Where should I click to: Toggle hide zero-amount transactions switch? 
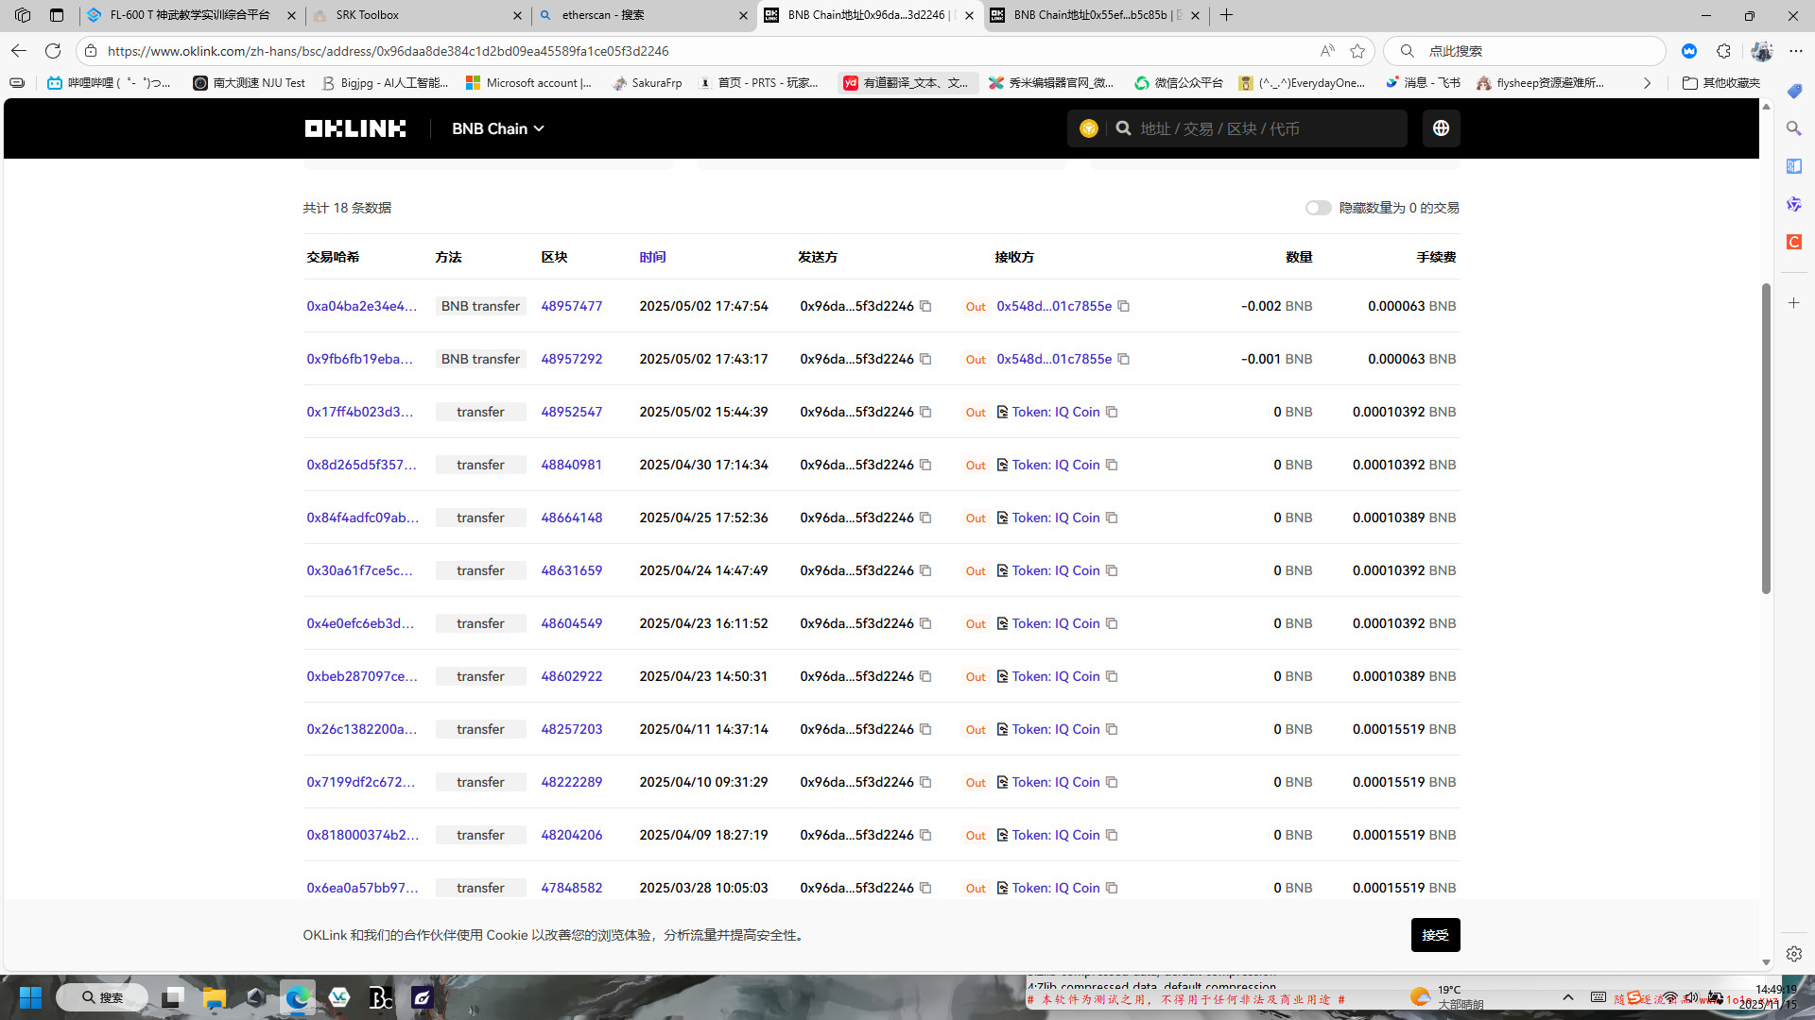[x=1318, y=208]
